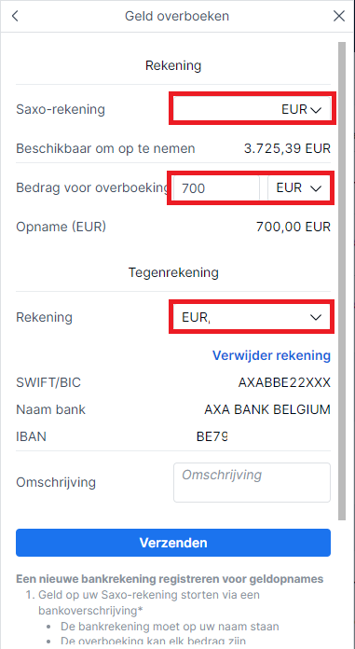The width and height of the screenshot is (355, 649).
Task: Close the Geld overboeken dialog
Action: [339, 16]
